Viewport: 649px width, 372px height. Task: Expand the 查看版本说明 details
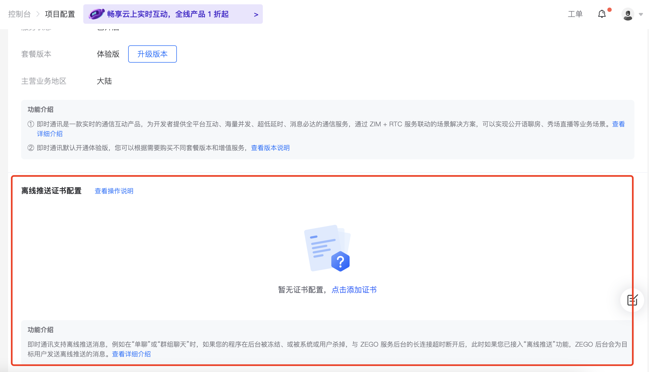tap(270, 148)
